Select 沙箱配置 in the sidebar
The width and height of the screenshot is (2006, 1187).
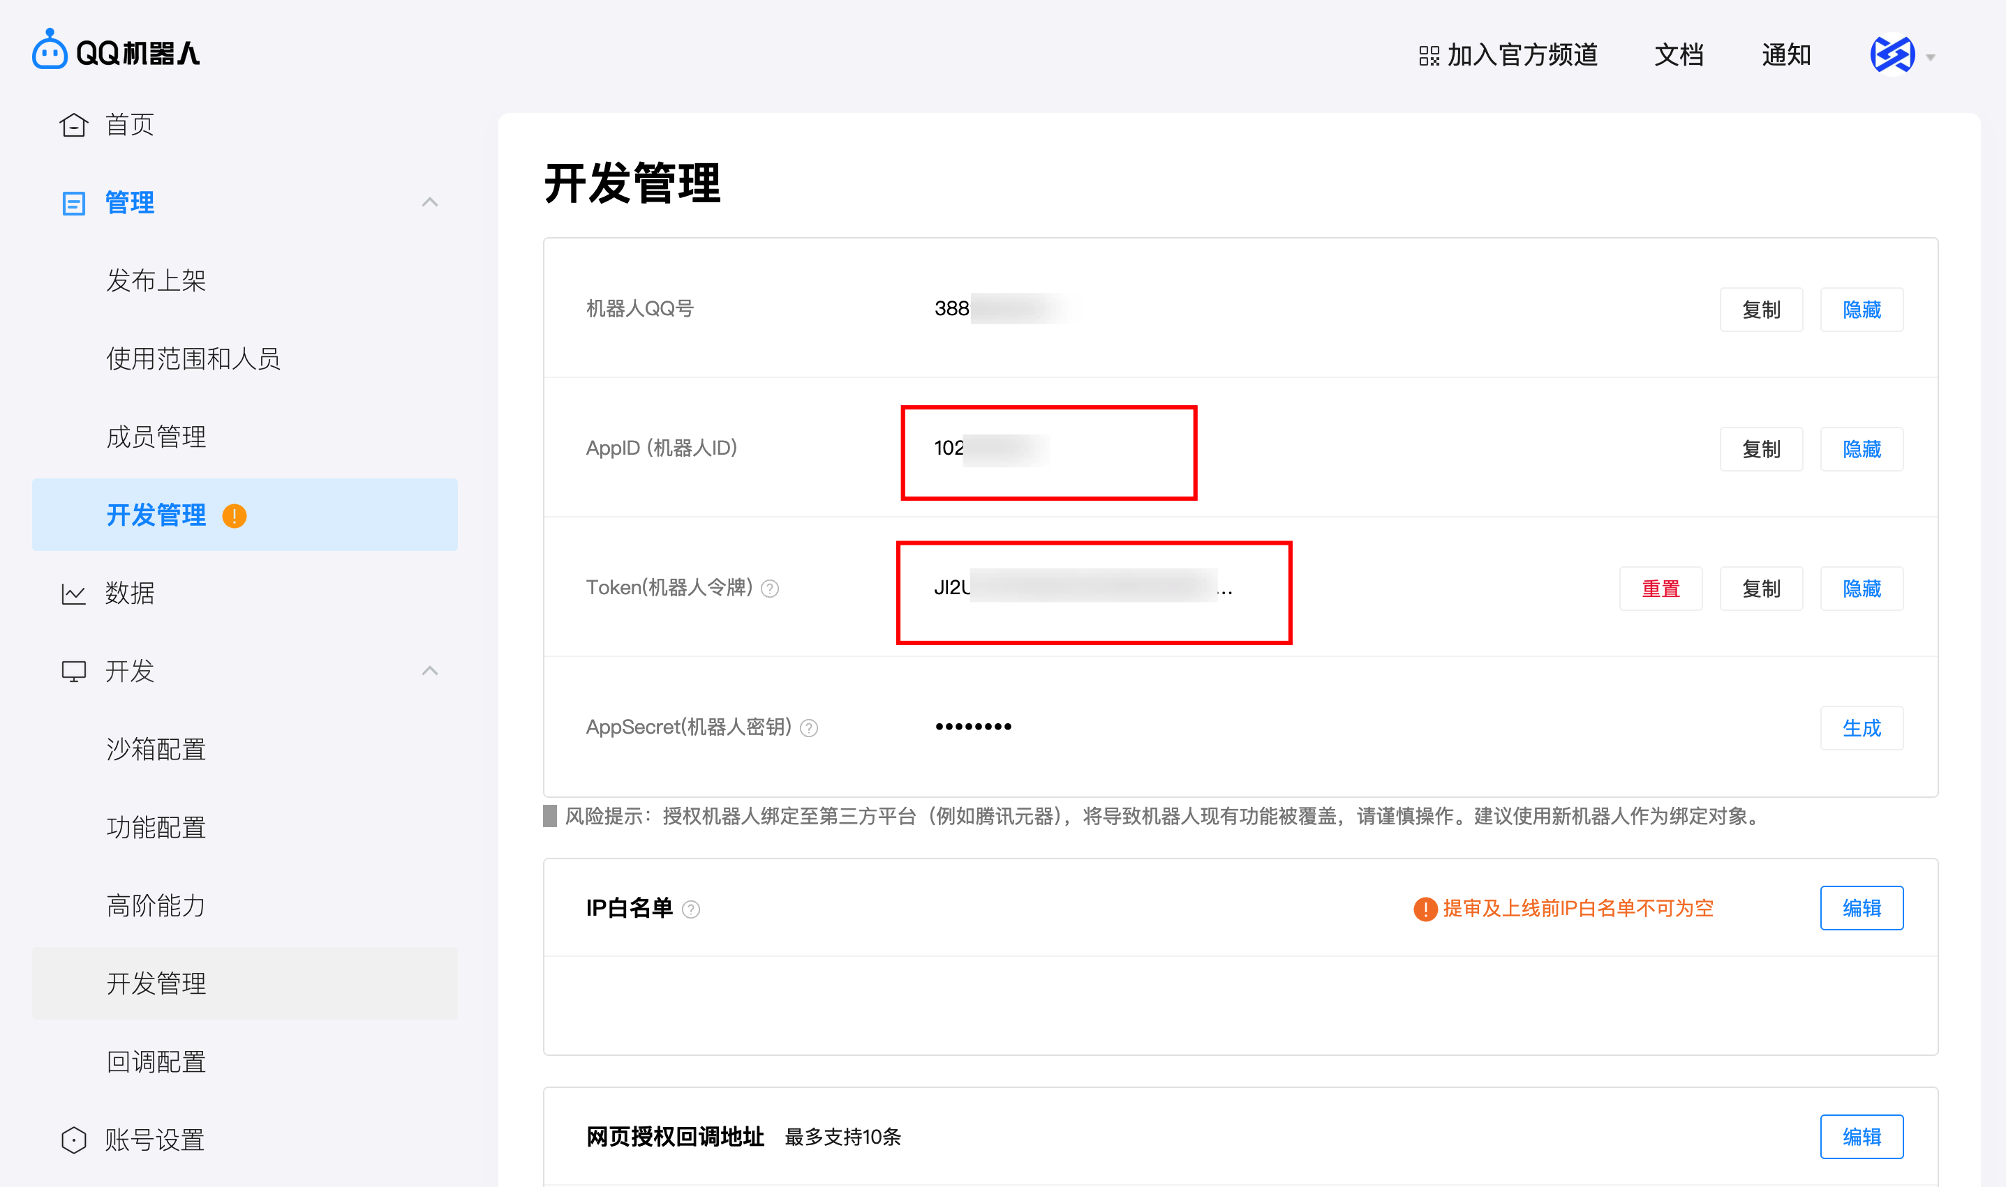pyautogui.click(x=156, y=750)
